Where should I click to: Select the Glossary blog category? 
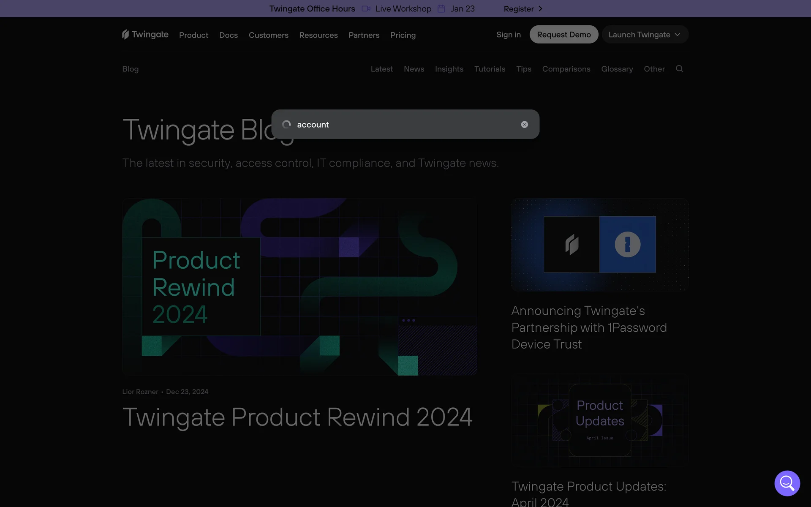click(x=617, y=69)
